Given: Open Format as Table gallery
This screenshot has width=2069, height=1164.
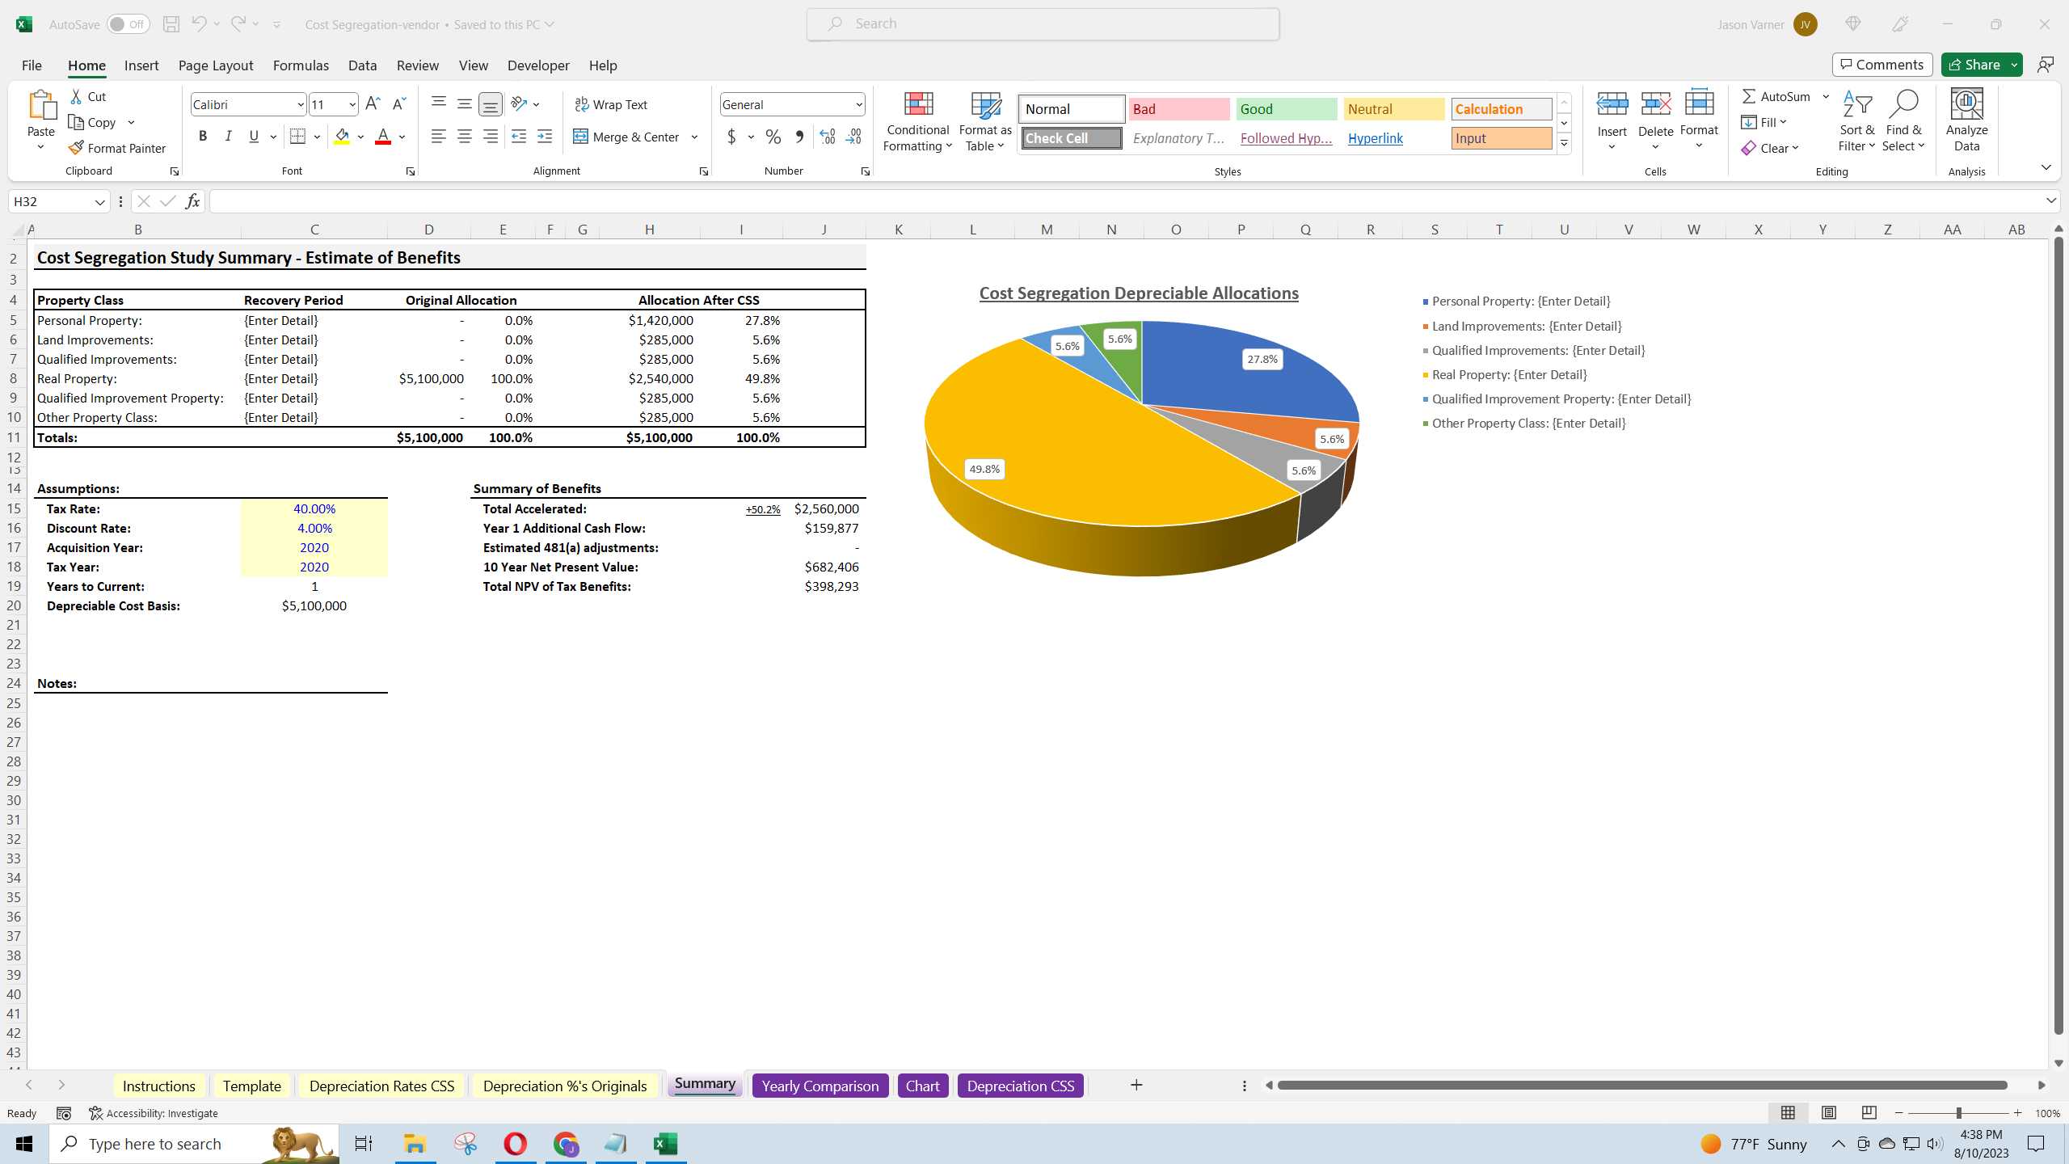Looking at the screenshot, I should [985, 121].
